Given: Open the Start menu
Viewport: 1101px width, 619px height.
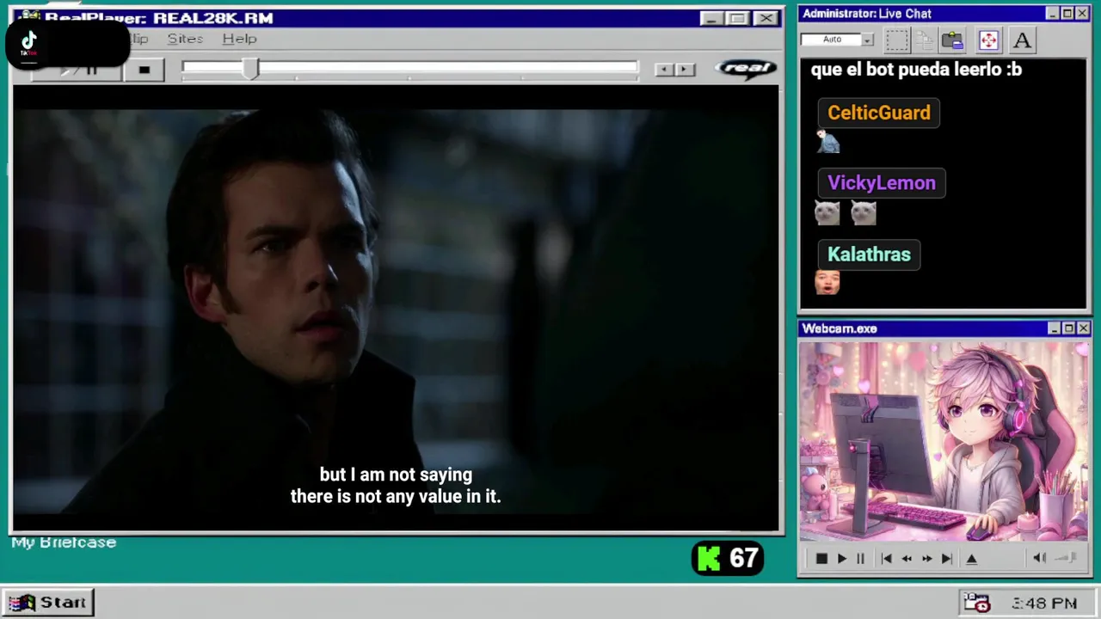Looking at the screenshot, I should (48, 603).
